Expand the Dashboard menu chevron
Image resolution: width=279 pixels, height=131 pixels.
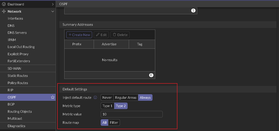click(53, 4)
